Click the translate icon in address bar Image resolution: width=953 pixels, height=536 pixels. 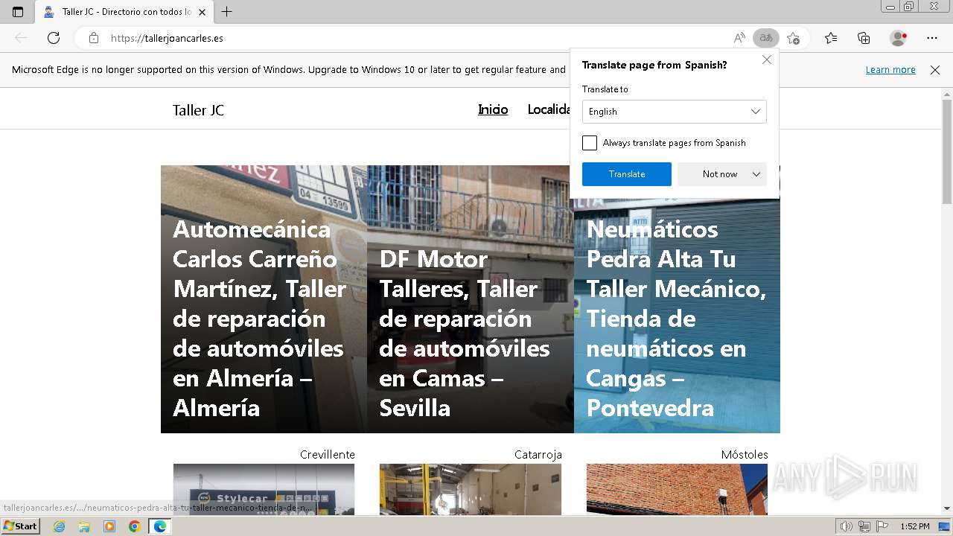[765, 38]
